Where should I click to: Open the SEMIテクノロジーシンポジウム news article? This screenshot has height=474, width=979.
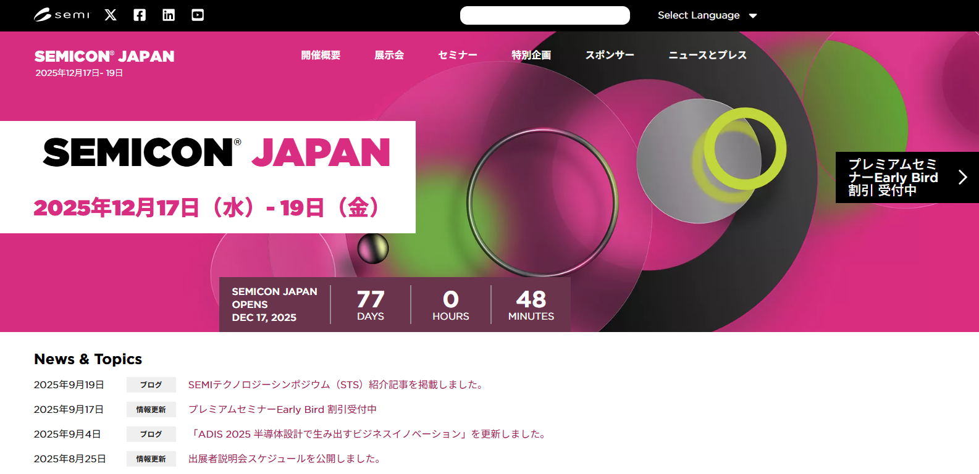click(337, 385)
